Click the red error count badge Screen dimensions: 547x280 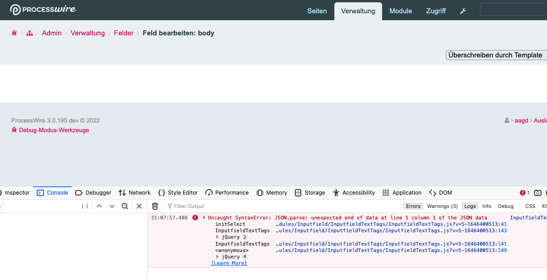(524, 193)
